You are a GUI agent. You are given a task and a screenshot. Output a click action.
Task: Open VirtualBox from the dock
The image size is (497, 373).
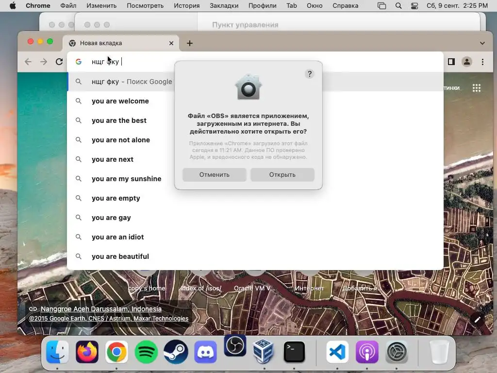coord(264,352)
